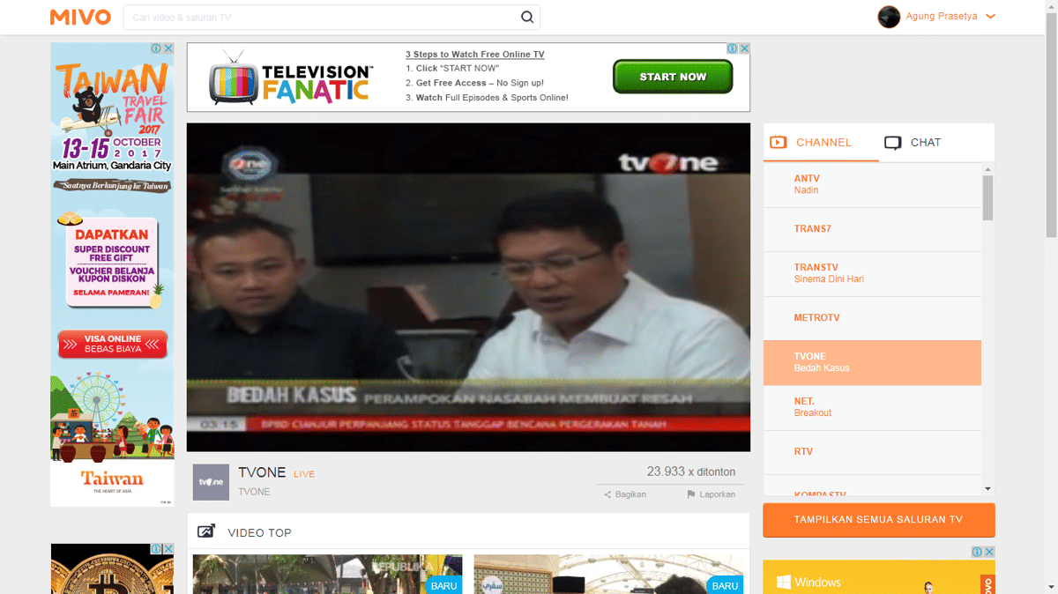Expand the user account dropdown arrow

coord(990,17)
